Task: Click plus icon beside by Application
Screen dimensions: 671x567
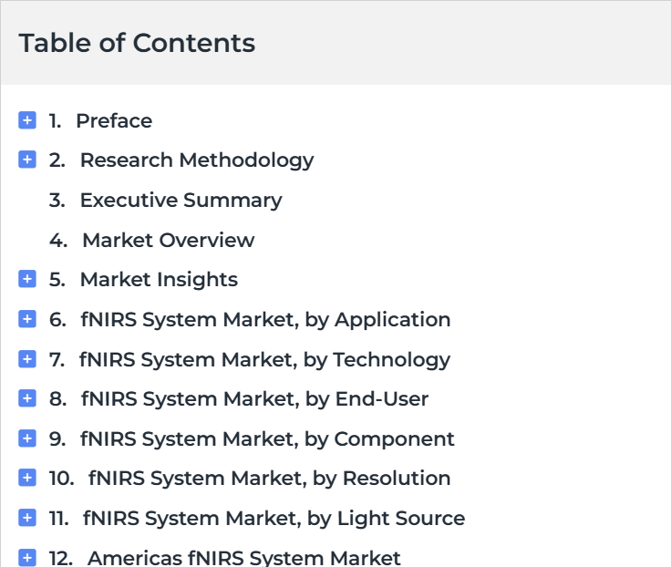Action: tap(27, 319)
